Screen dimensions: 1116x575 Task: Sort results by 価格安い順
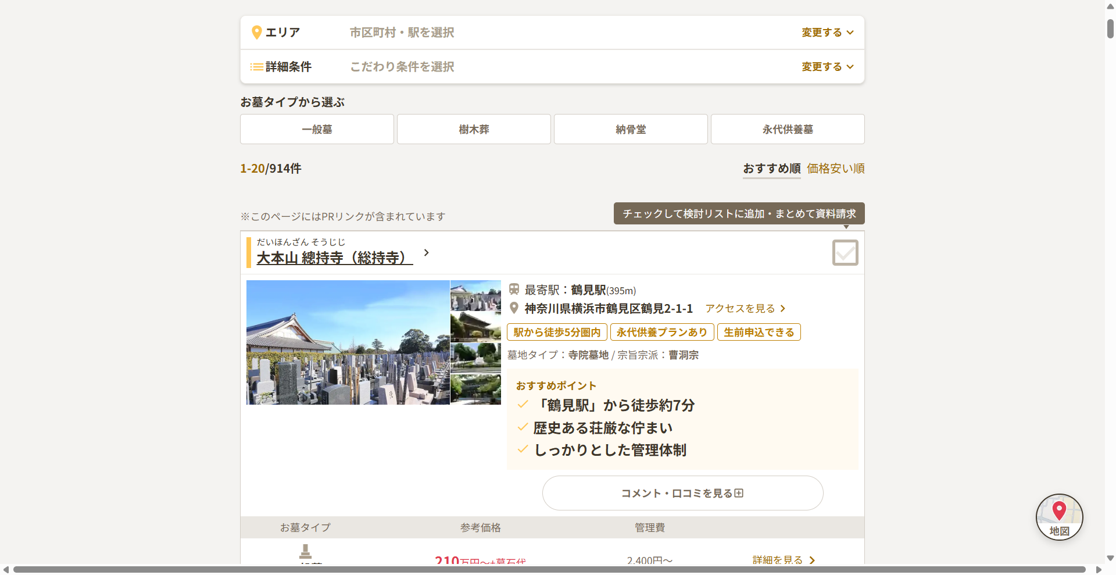click(x=835, y=169)
